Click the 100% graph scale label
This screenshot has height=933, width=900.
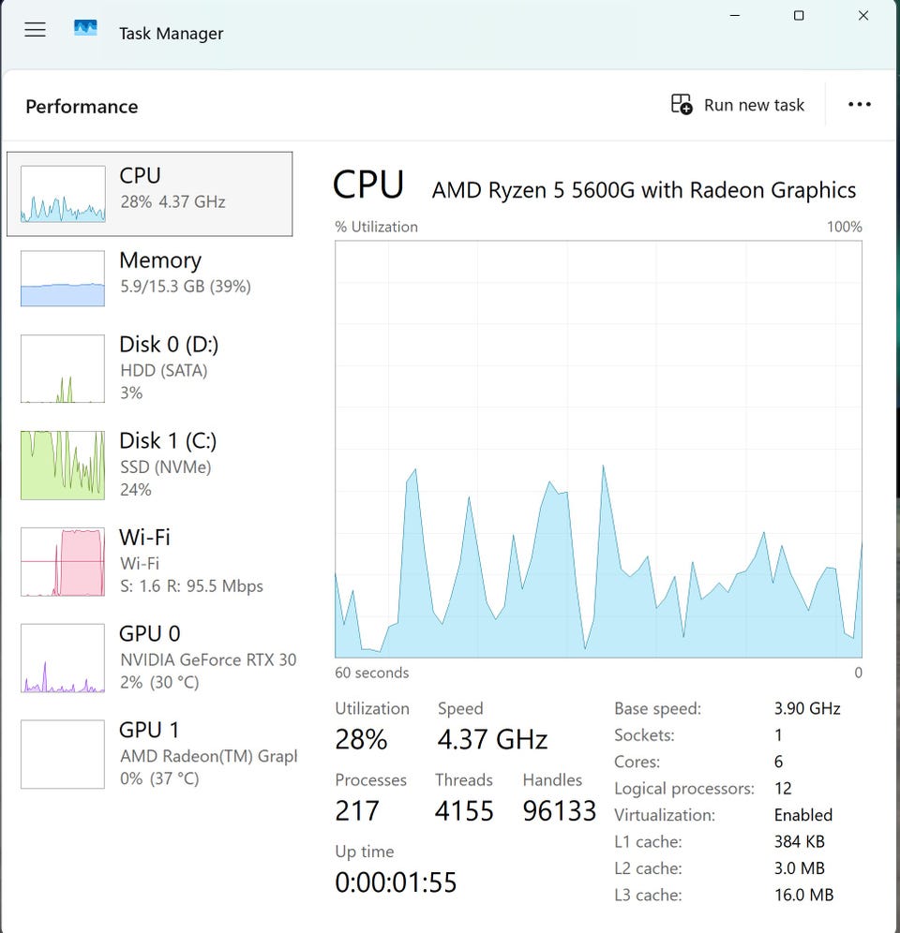844,227
